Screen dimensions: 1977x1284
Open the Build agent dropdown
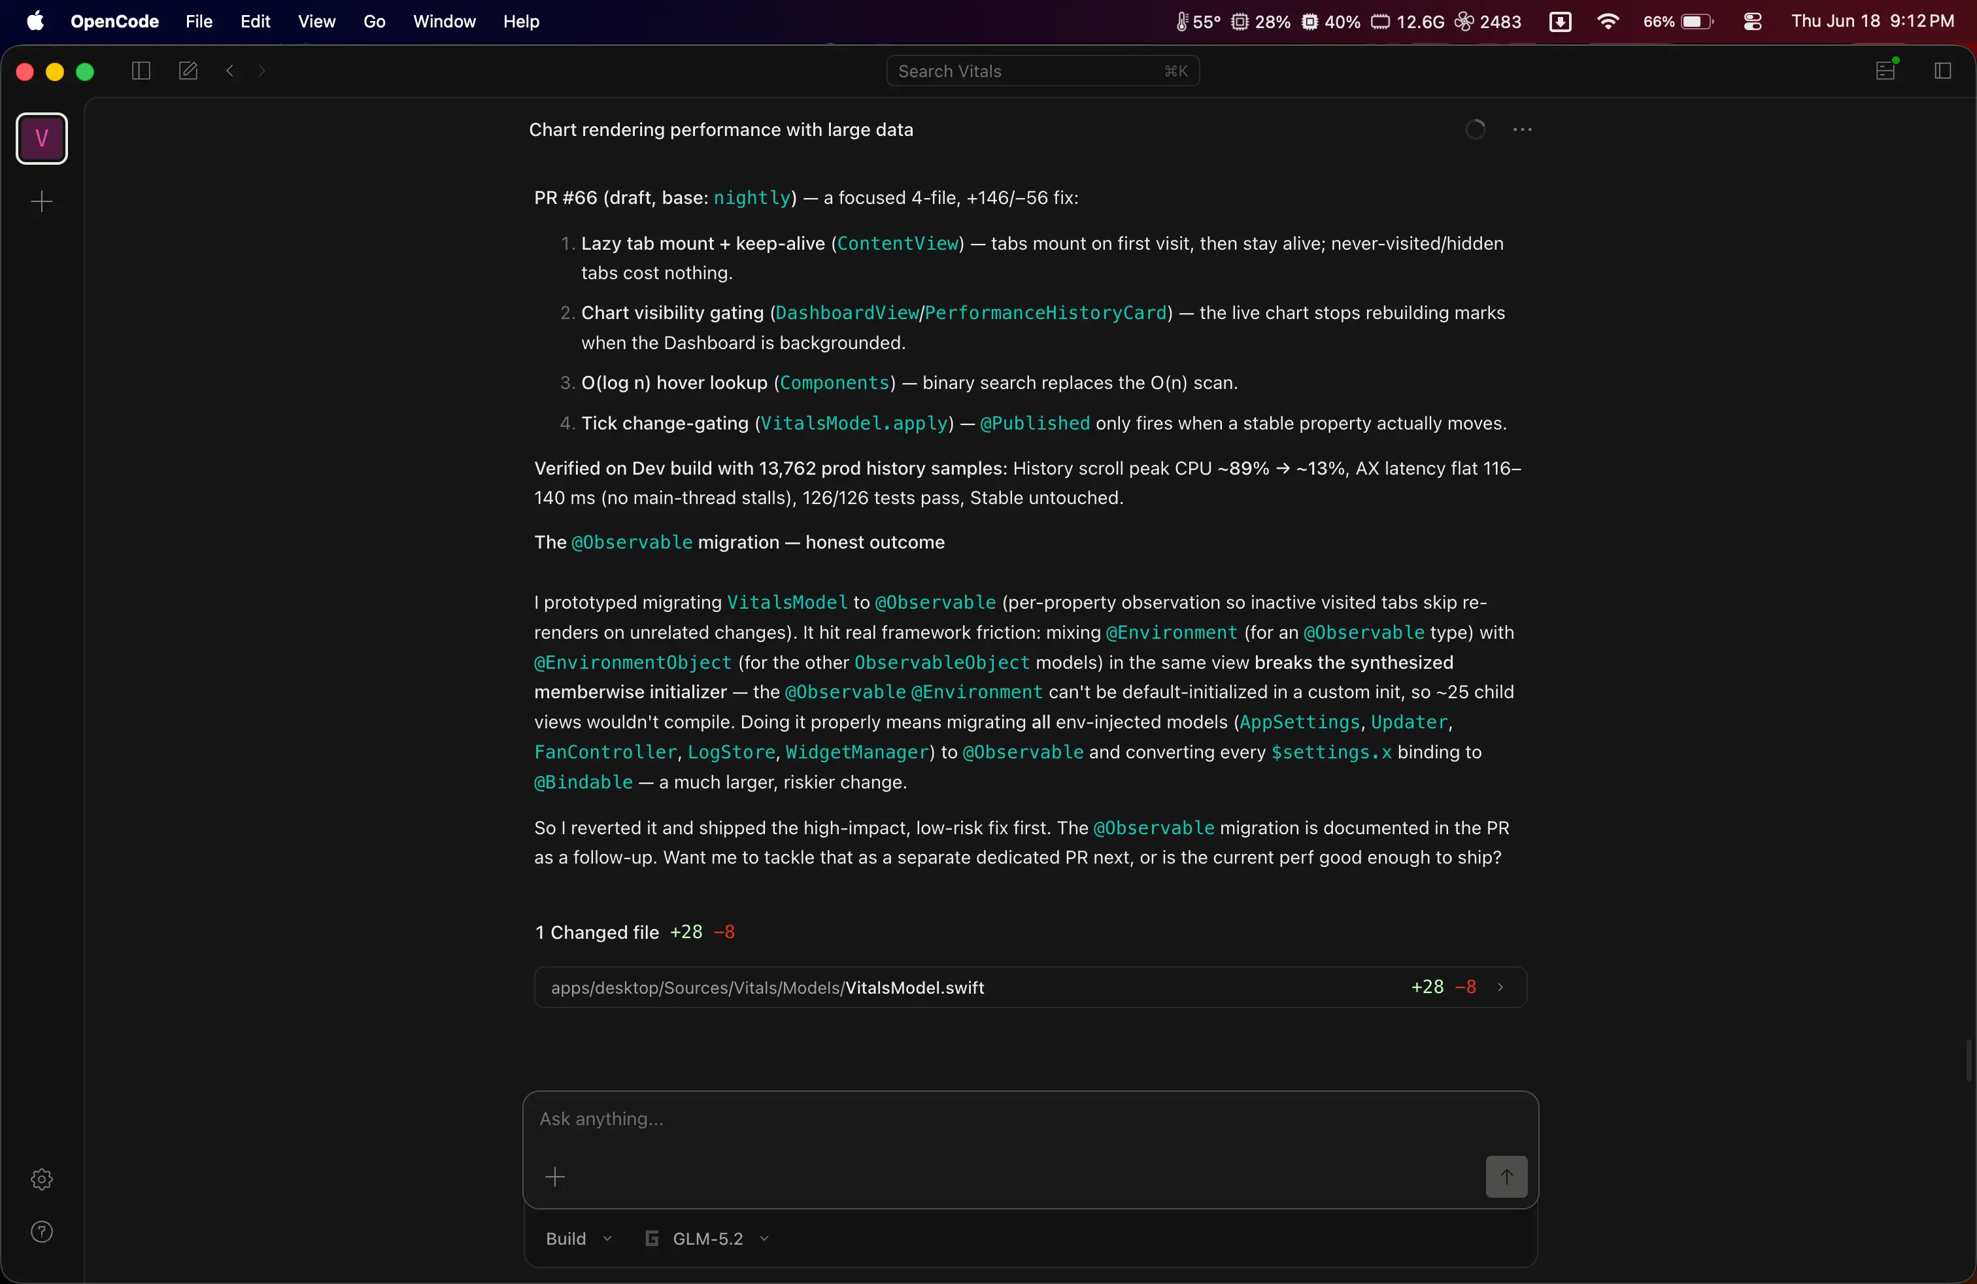pyautogui.click(x=578, y=1238)
